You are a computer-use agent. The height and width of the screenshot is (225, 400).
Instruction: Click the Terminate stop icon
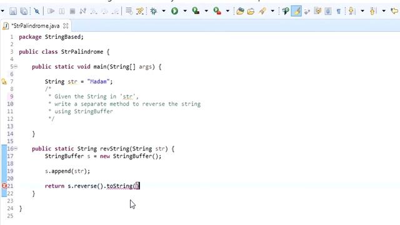72,11
